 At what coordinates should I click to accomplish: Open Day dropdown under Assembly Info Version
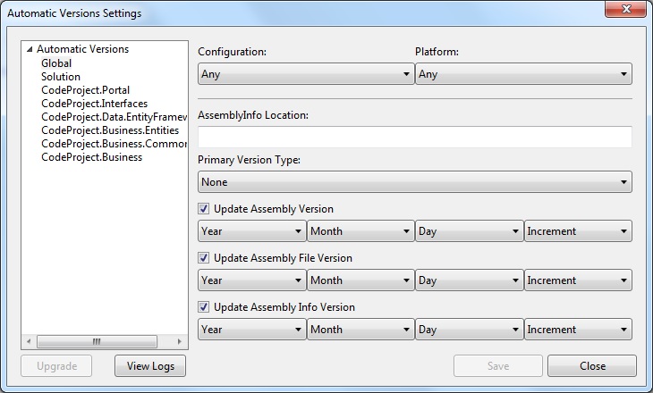coord(469,330)
